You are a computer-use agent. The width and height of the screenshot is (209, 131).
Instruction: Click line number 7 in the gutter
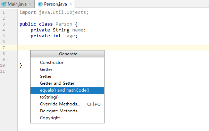(3, 48)
